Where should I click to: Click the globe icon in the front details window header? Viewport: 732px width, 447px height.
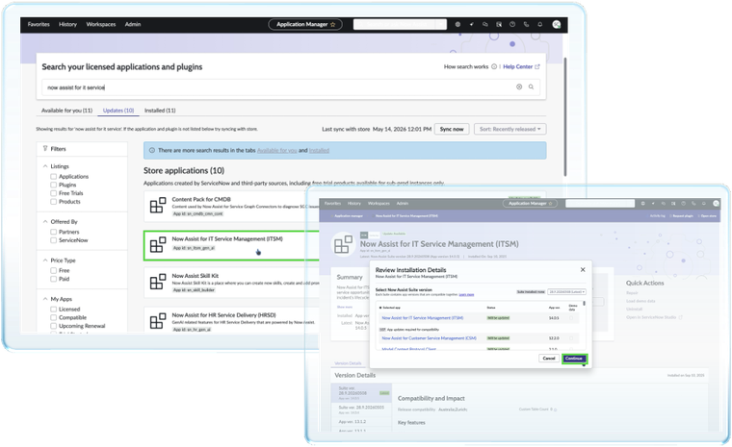click(642, 203)
